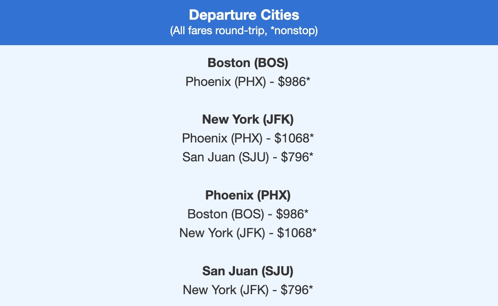
Task: Open San Juan (SJU) destination under New York
Action: coord(225,157)
